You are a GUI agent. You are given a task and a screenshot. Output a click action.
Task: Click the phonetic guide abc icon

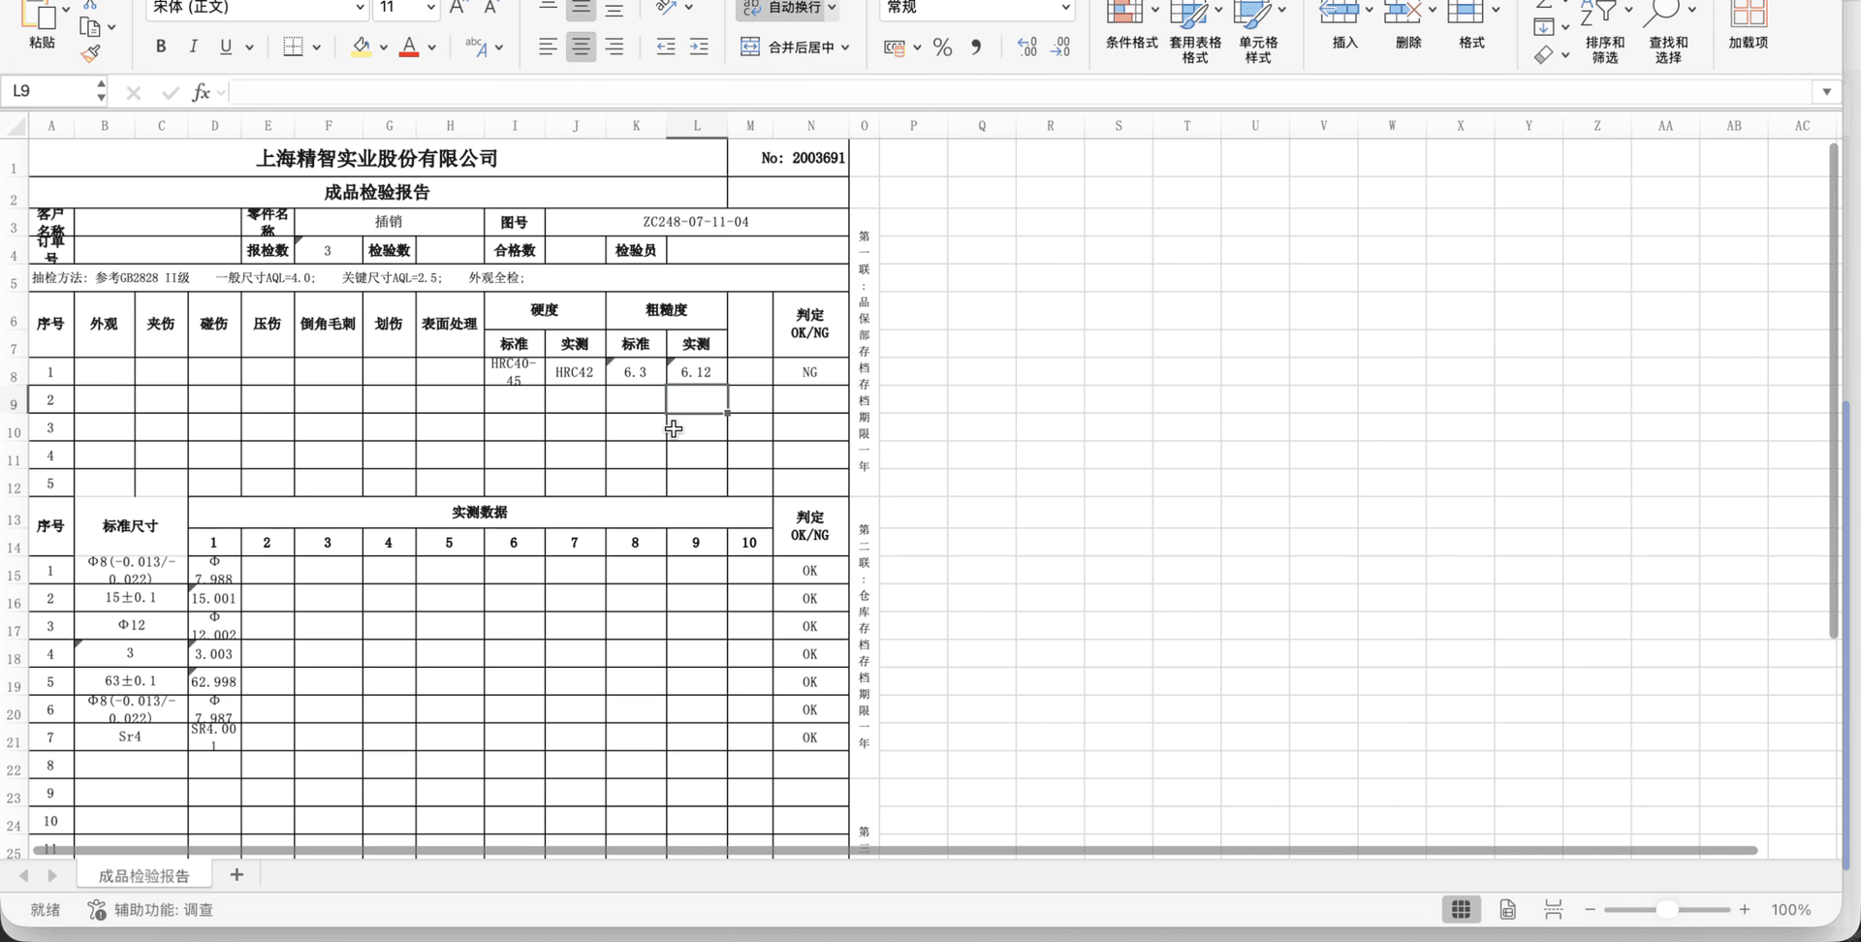pos(476,47)
